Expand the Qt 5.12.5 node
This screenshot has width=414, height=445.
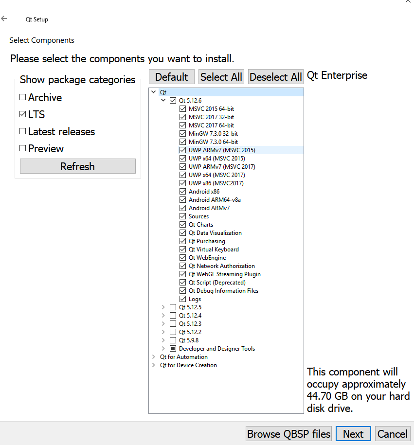pos(163,307)
